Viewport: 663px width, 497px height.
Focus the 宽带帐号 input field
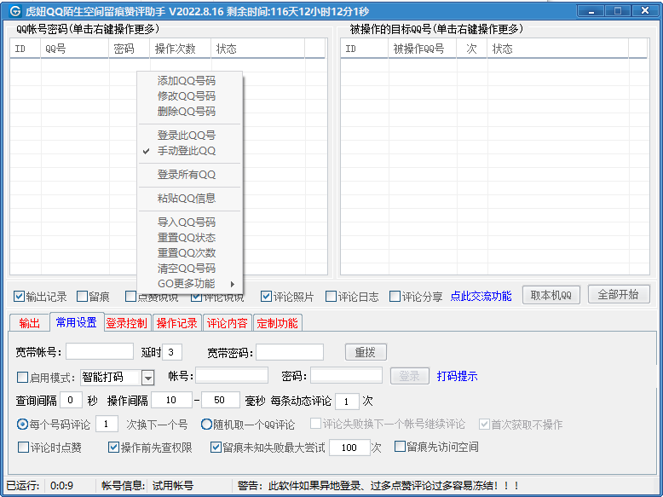(x=100, y=352)
